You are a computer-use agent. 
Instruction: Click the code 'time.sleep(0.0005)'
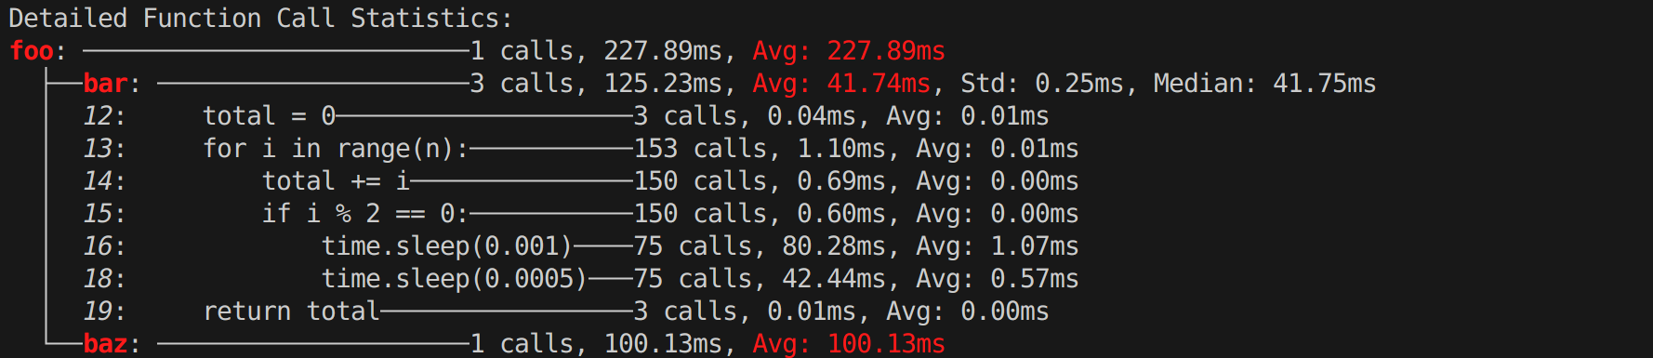[x=455, y=279]
